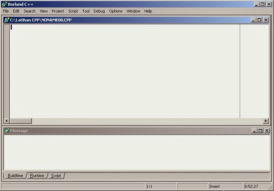Screen dimensions: 274x191
Task: Open the Window menu
Action: coord(133,11)
